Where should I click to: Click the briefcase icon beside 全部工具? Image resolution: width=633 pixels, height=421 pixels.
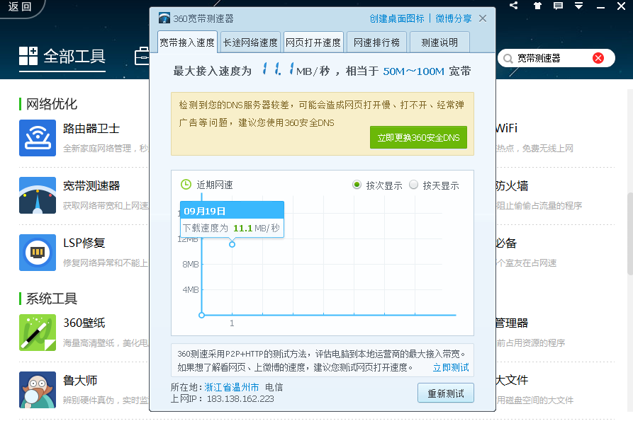(142, 56)
